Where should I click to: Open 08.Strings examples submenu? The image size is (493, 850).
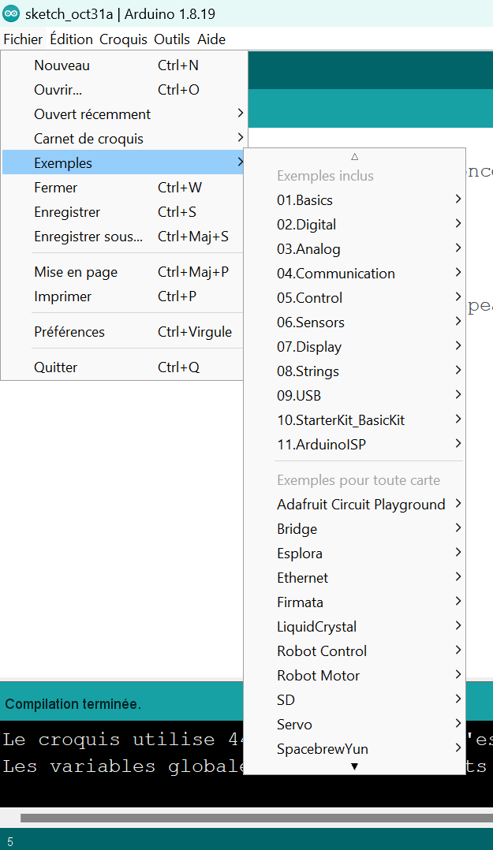[x=355, y=371]
